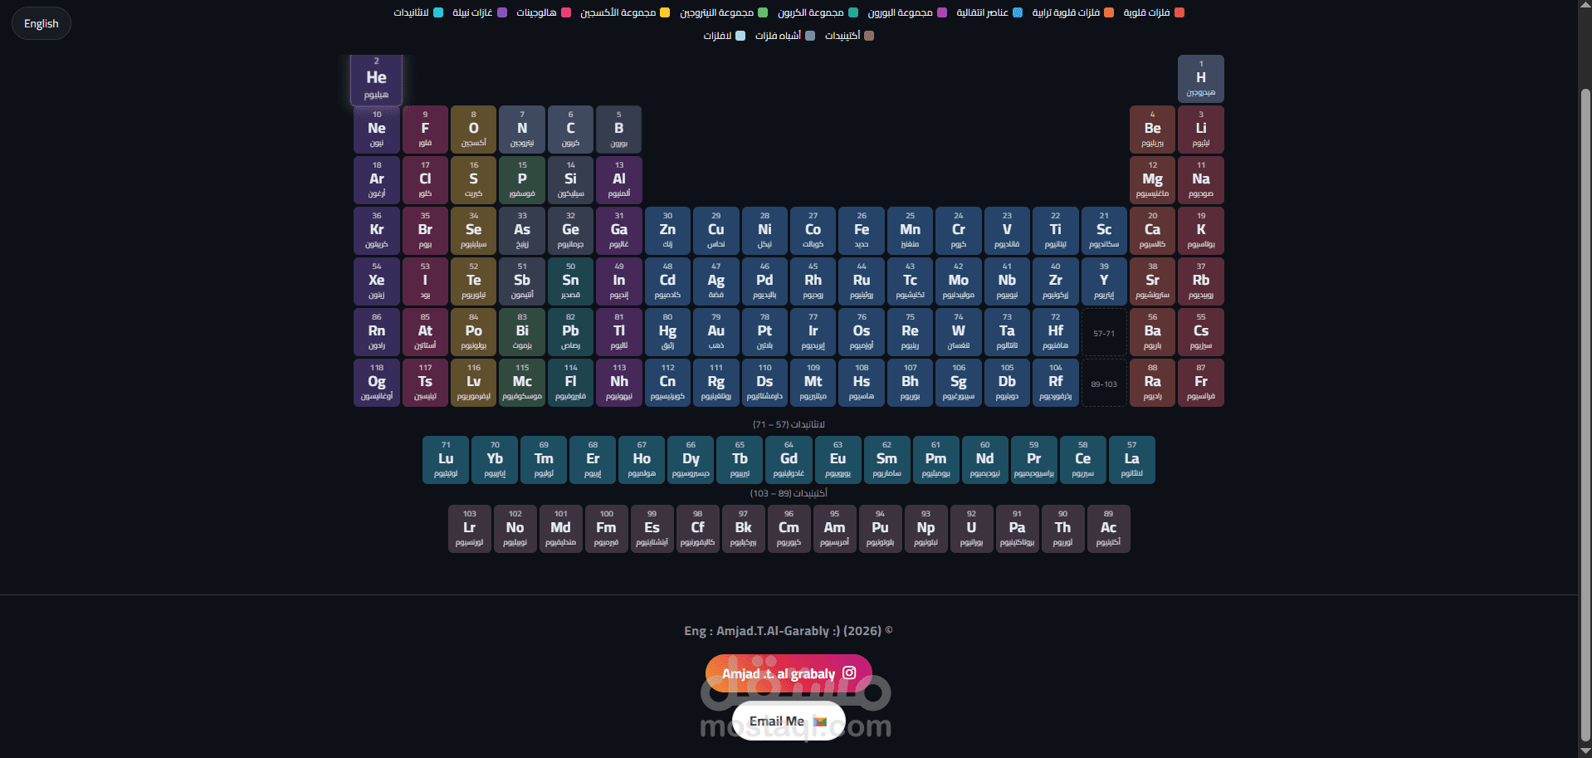Open the Mercury (Hg) element tile
This screenshot has height=758, width=1592.
(667, 332)
